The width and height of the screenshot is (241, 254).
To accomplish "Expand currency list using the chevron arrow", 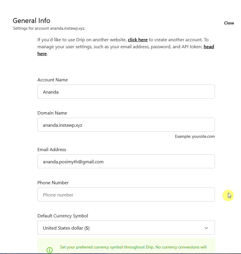I will tap(206, 228).
